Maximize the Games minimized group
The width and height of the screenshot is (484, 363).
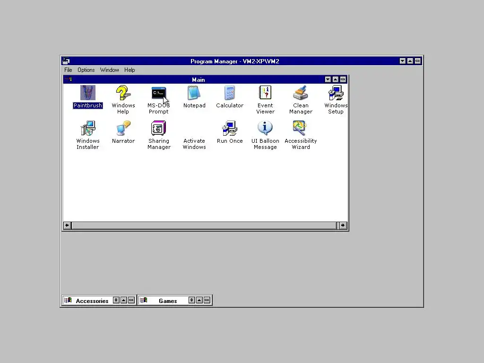[x=199, y=300]
